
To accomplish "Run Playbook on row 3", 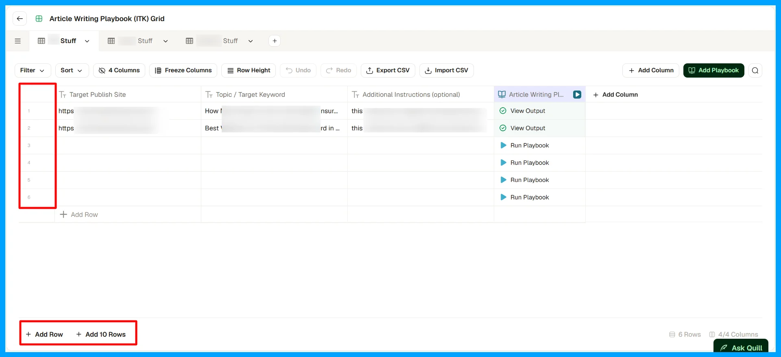I will coord(525,145).
